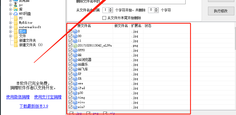The height and width of the screenshot is (115, 236).
Task: Uncheck the QQ浏览器 file checkbox
Action: (70, 59)
